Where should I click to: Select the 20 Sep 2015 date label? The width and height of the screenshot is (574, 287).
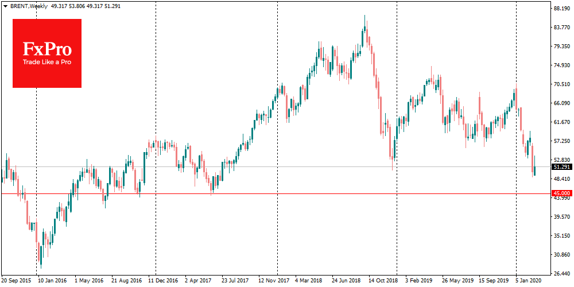coord(17,281)
